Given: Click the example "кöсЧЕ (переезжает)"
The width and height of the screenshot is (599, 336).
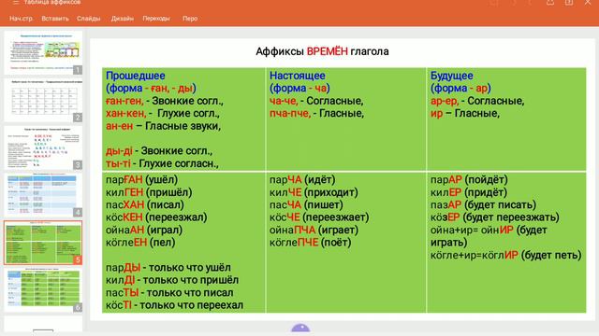Looking at the screenshot, I should click(x=319, y=217).
